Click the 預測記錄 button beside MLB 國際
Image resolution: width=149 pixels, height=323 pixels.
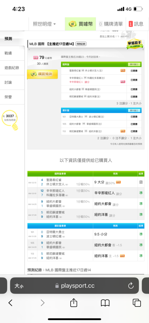click(81, 44)
